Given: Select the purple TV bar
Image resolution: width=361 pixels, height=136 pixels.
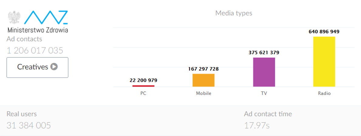Looking at the screenshot, I should [x=264, y=72].
